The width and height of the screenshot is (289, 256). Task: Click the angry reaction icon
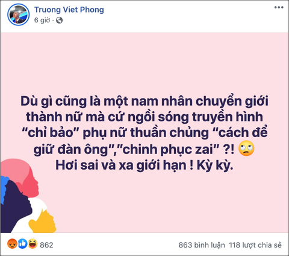12,243
